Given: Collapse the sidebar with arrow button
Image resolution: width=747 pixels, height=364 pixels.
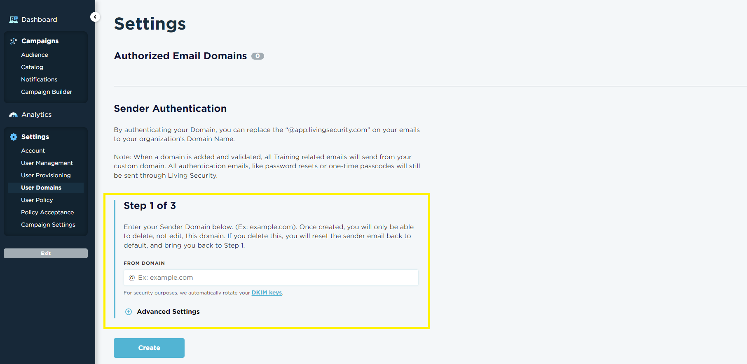Looking at the screenshot, I should pyautogui.click(x=95, y=17).
